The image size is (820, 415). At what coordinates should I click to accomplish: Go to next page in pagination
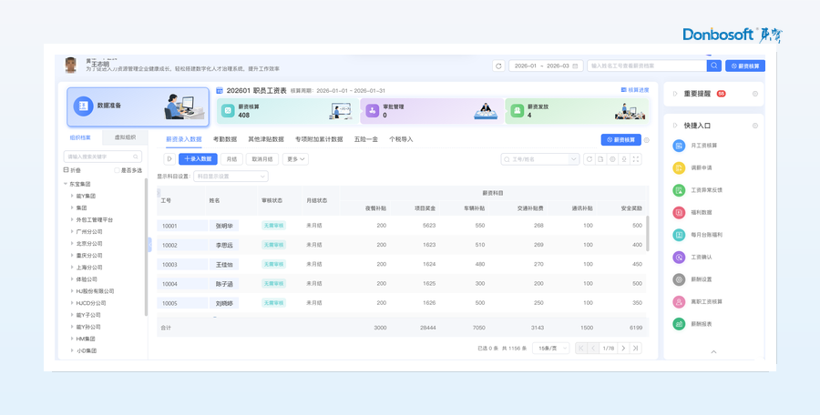623,348
